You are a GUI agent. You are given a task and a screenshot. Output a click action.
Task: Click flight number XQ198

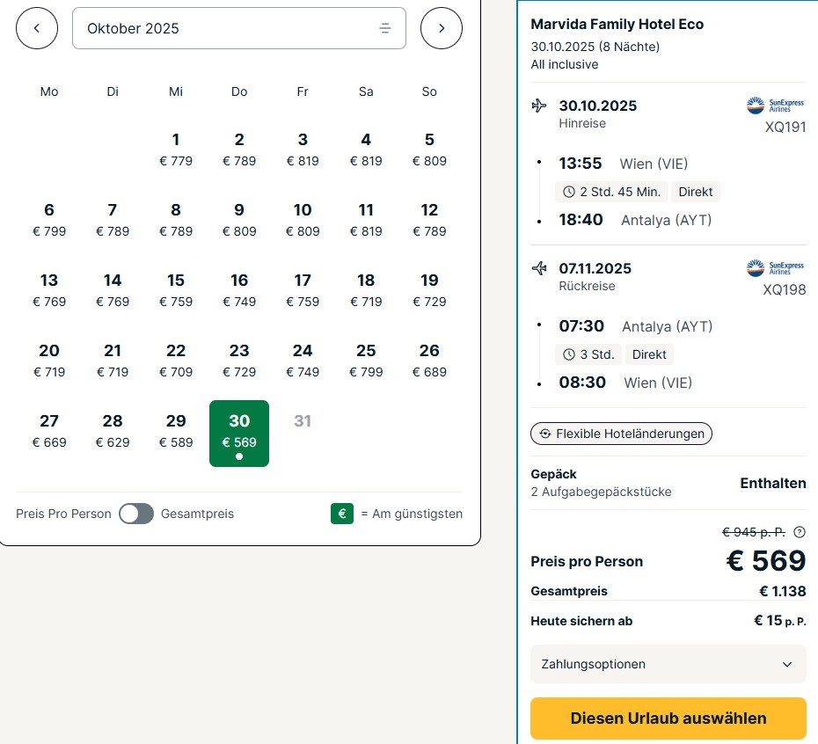785,289
